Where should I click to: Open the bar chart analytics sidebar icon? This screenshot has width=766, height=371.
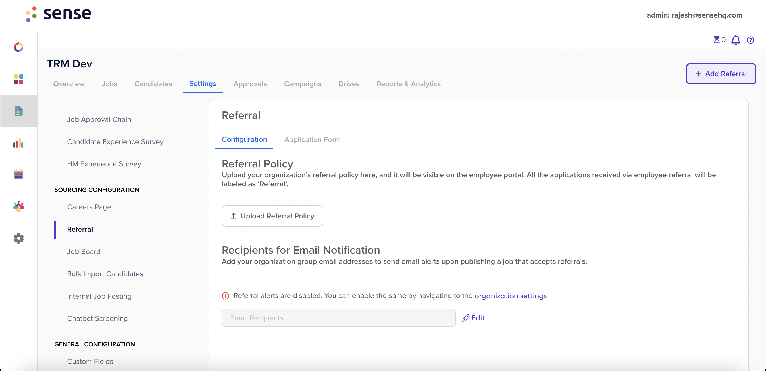pyautogui.click(x=18, y=143)
